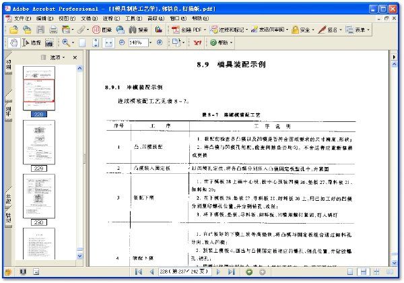The width and height of the screenshot is (404, 283).
Task: Click green Previous View button
Action: 249,272
